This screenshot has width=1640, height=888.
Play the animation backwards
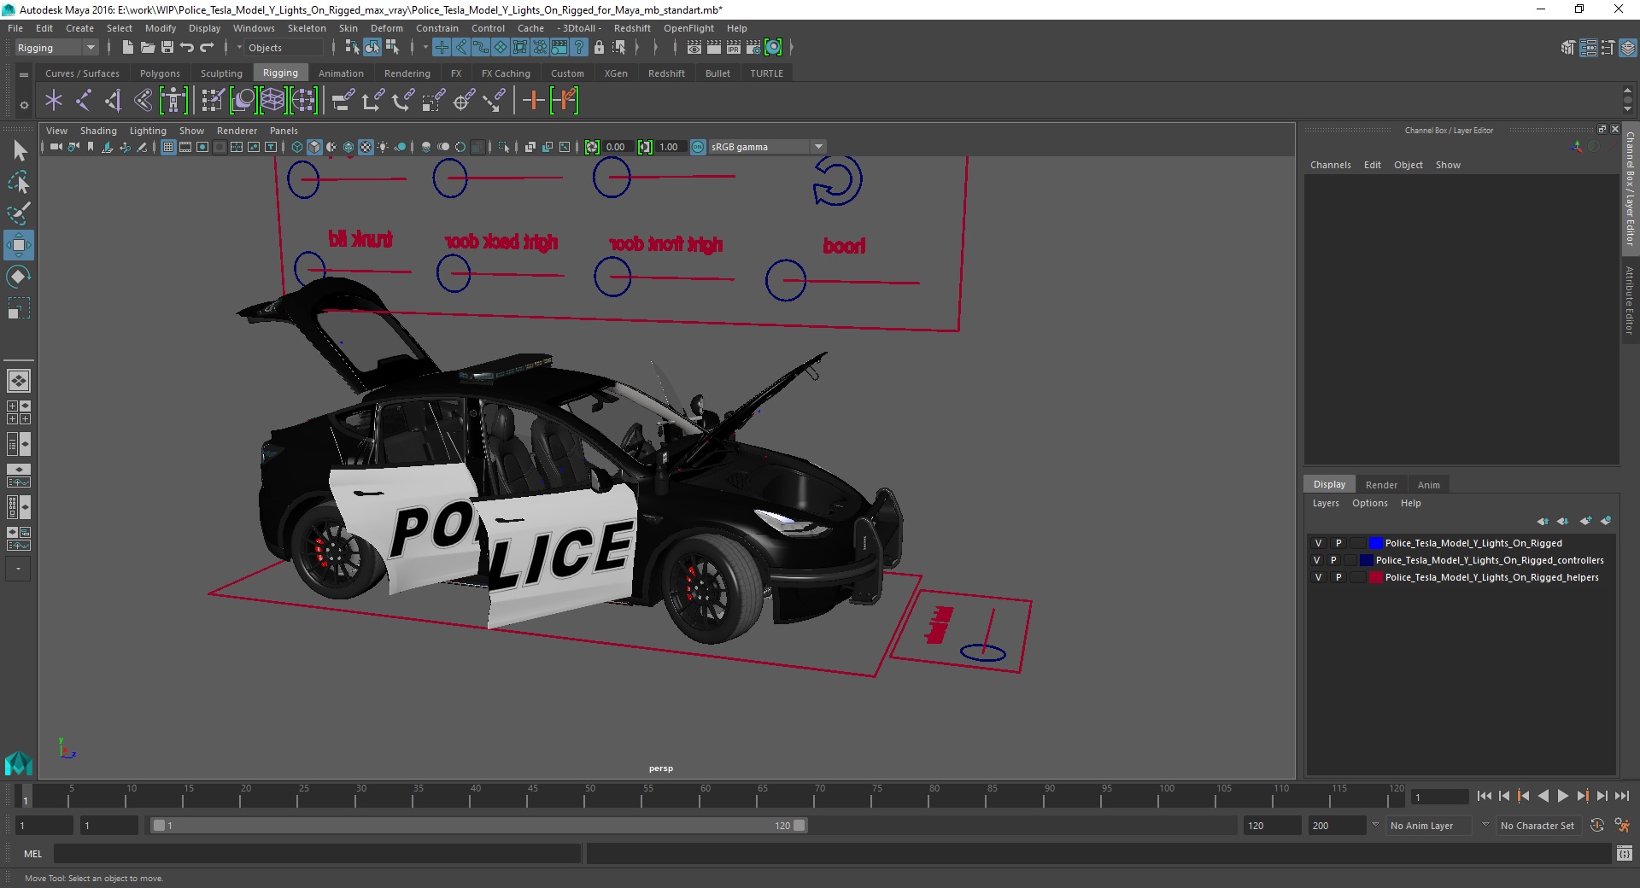(x=1543, y=796)
